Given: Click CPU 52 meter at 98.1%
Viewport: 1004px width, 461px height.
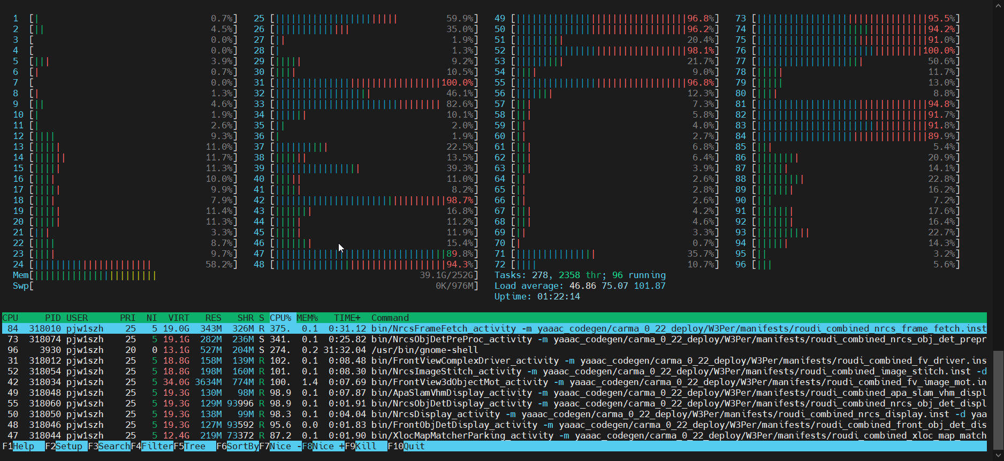Looking at the screenshot, I should (607, 50).
